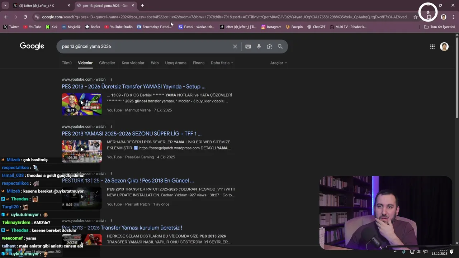Open BotRix bookmark
459x258 pixels.
coord(93,27)
